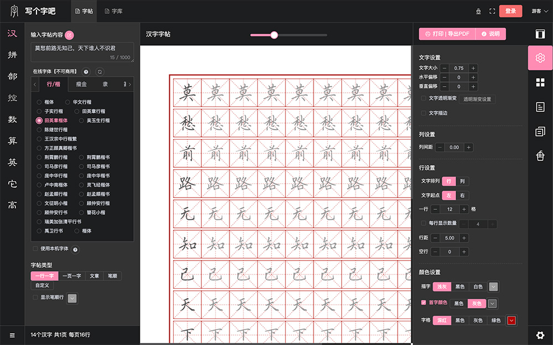The image size is (553, 345).
Task: Open the 游客 user dropdown
Action: tap(540, 11)
